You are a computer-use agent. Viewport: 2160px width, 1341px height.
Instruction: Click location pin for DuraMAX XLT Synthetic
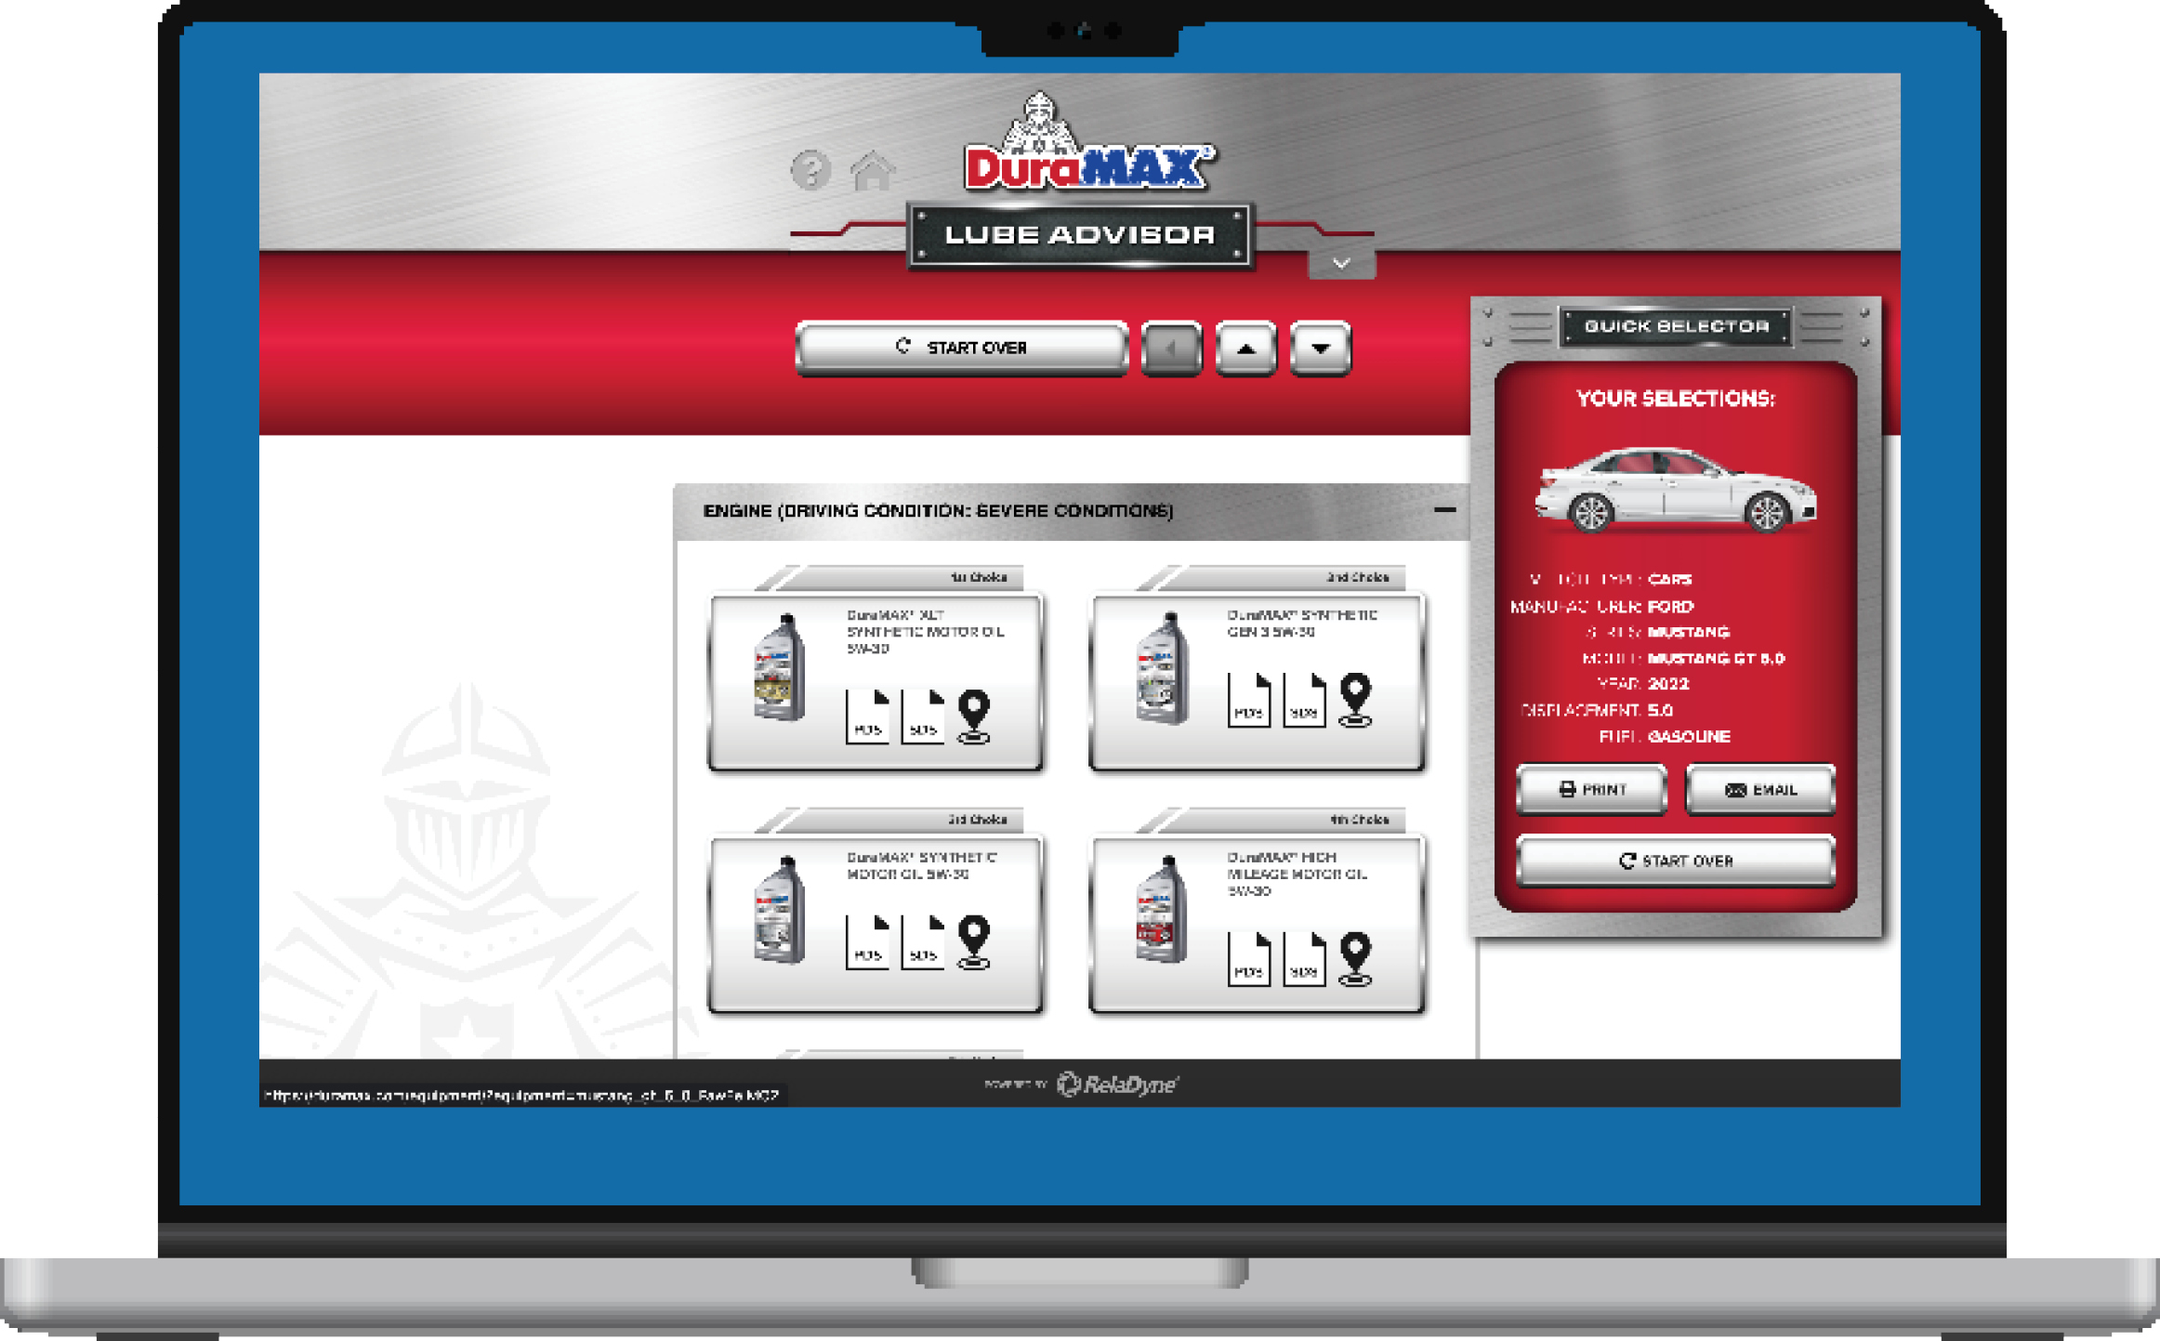point(974,717)
